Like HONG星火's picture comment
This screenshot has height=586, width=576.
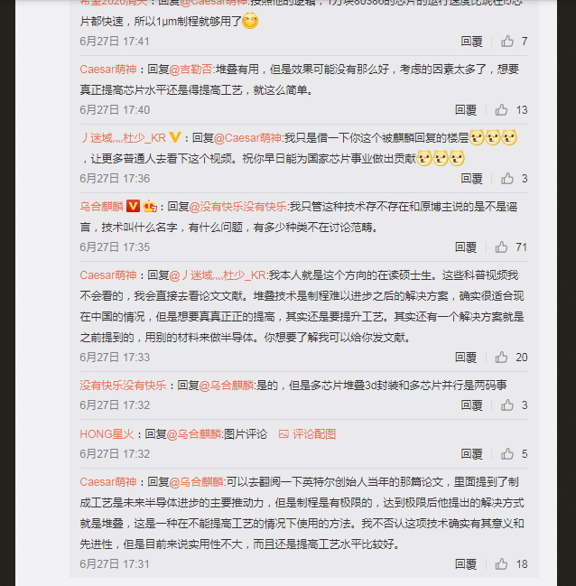click(x=507, y=454)
